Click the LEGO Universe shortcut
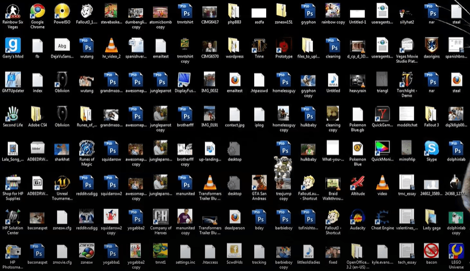The width and height of the screenshot is (470, 271). point(456,251)
